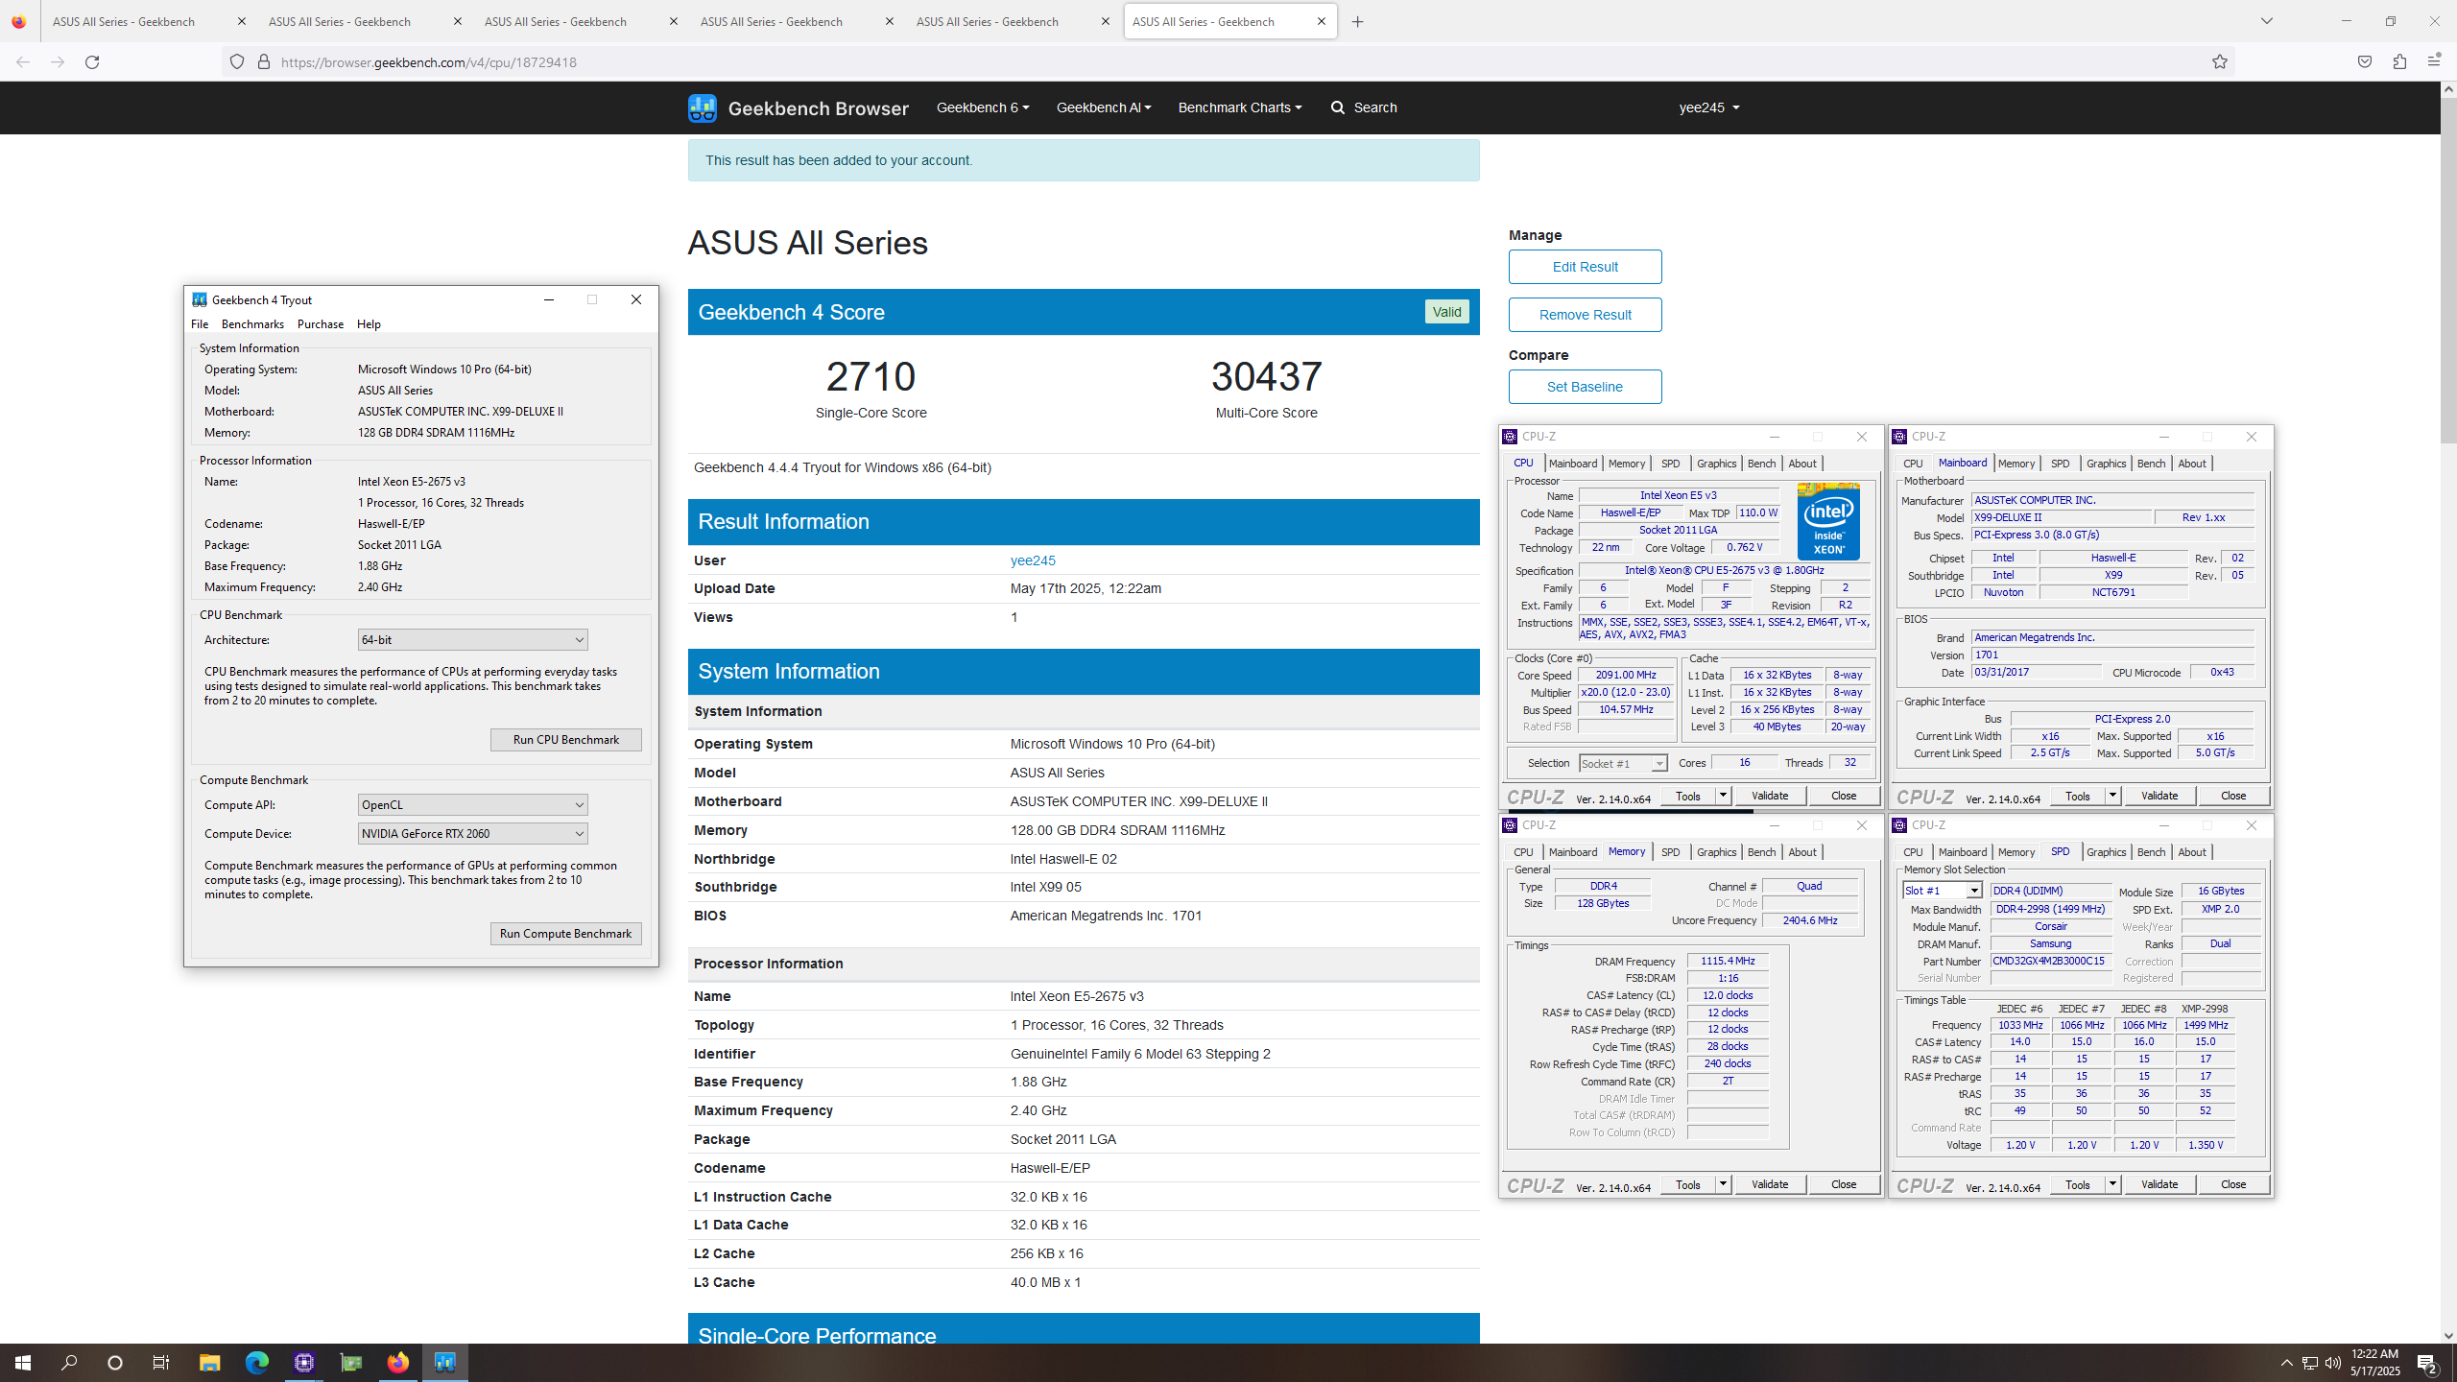Open the Firefox extensions puzzle icon

pos(2399,62)
